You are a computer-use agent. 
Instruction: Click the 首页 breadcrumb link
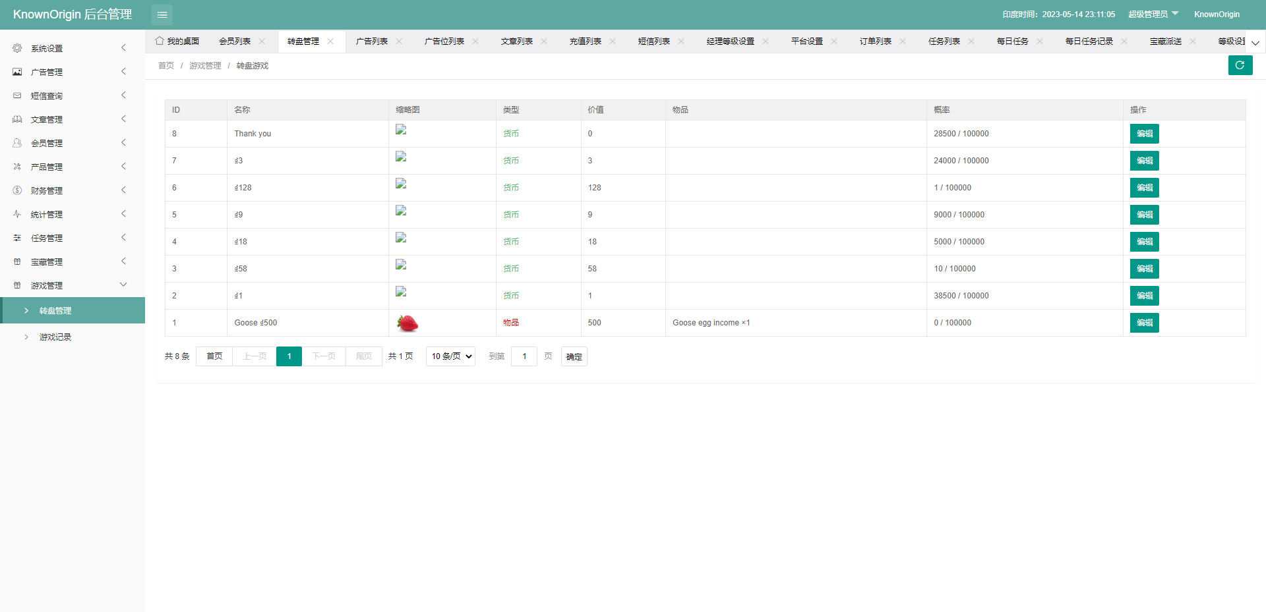[x=166, y=66]
